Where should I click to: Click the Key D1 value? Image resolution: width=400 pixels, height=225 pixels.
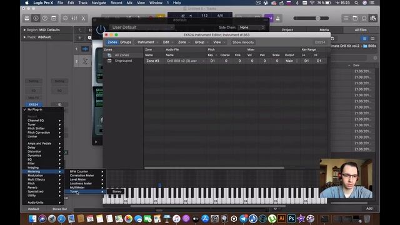[212, 61]
